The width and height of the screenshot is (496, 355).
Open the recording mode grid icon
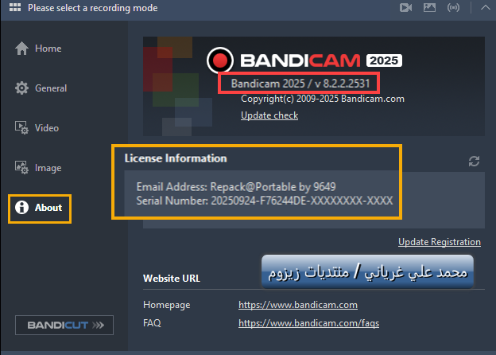(x=15, y=7)
